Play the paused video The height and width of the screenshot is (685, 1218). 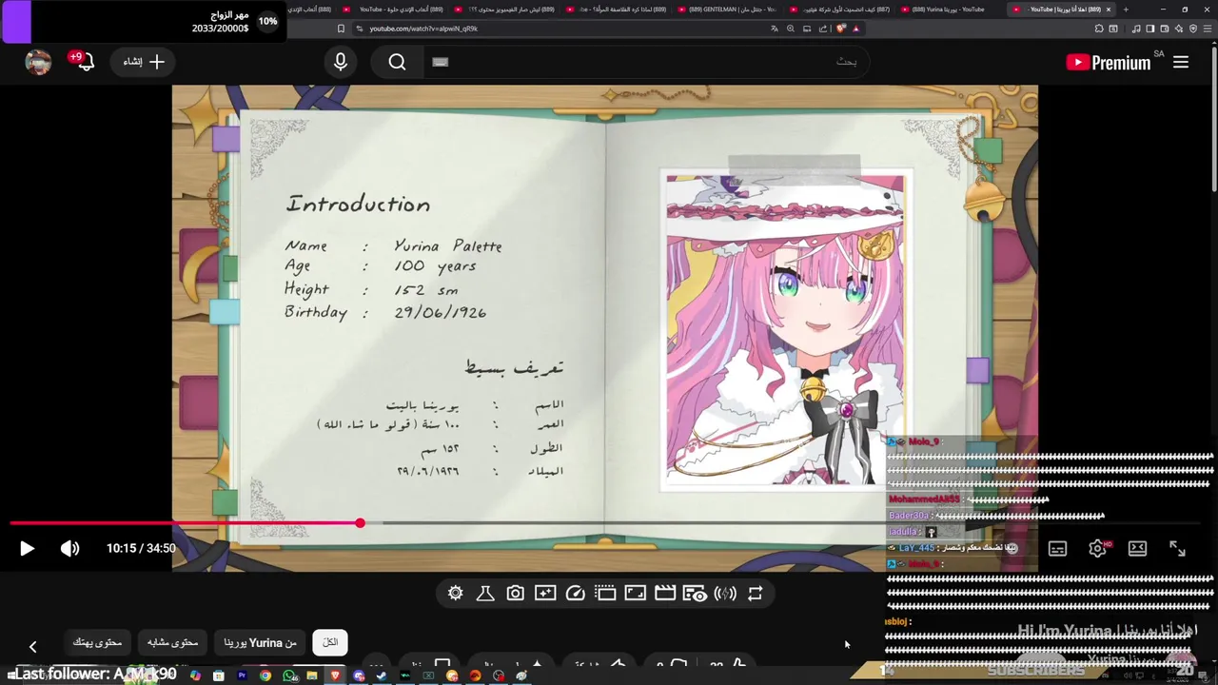[27, 548]
